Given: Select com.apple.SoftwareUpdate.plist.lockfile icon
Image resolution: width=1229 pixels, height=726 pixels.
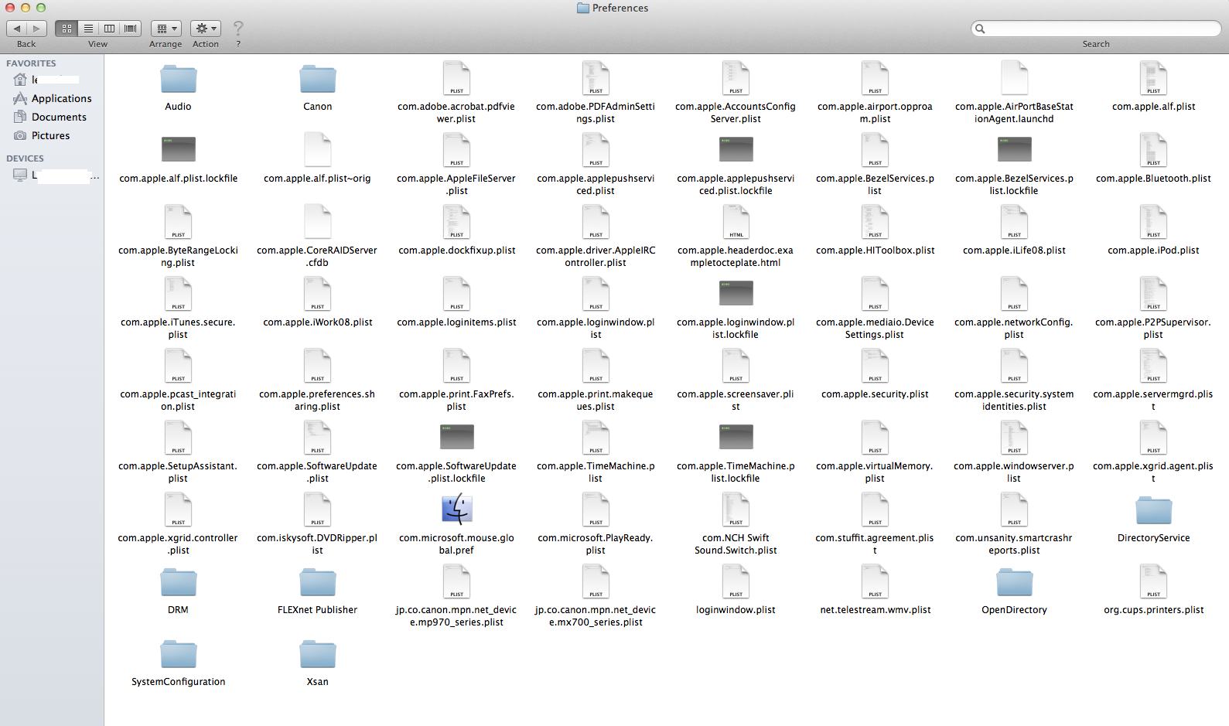Looking at the screenshot, I should [x=456, y=437].
